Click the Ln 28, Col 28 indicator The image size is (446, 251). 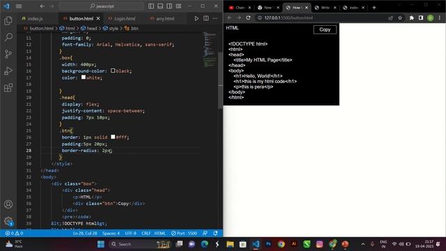coord(85,234)
